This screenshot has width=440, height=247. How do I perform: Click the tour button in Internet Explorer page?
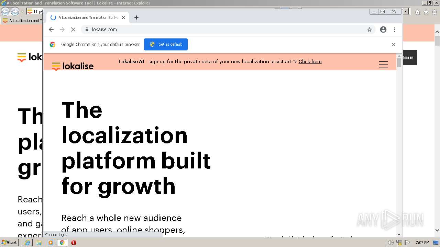click(410, 57)
